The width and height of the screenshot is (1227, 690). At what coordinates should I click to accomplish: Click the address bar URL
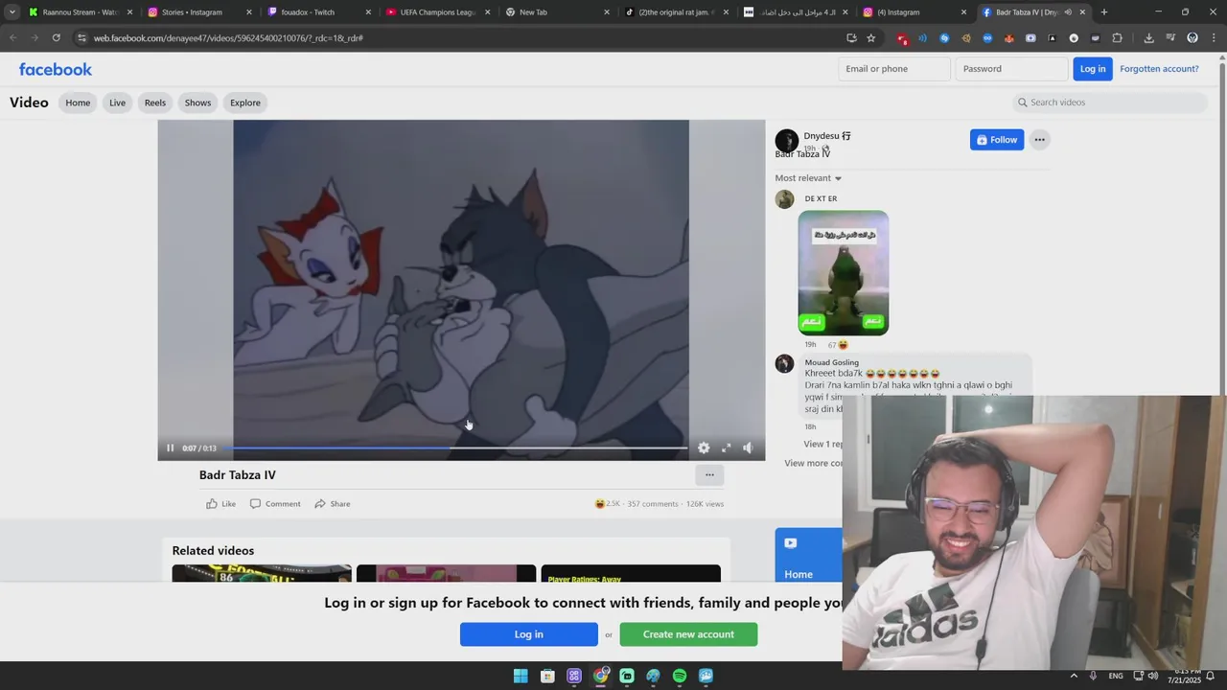click(x=228, y=38)
